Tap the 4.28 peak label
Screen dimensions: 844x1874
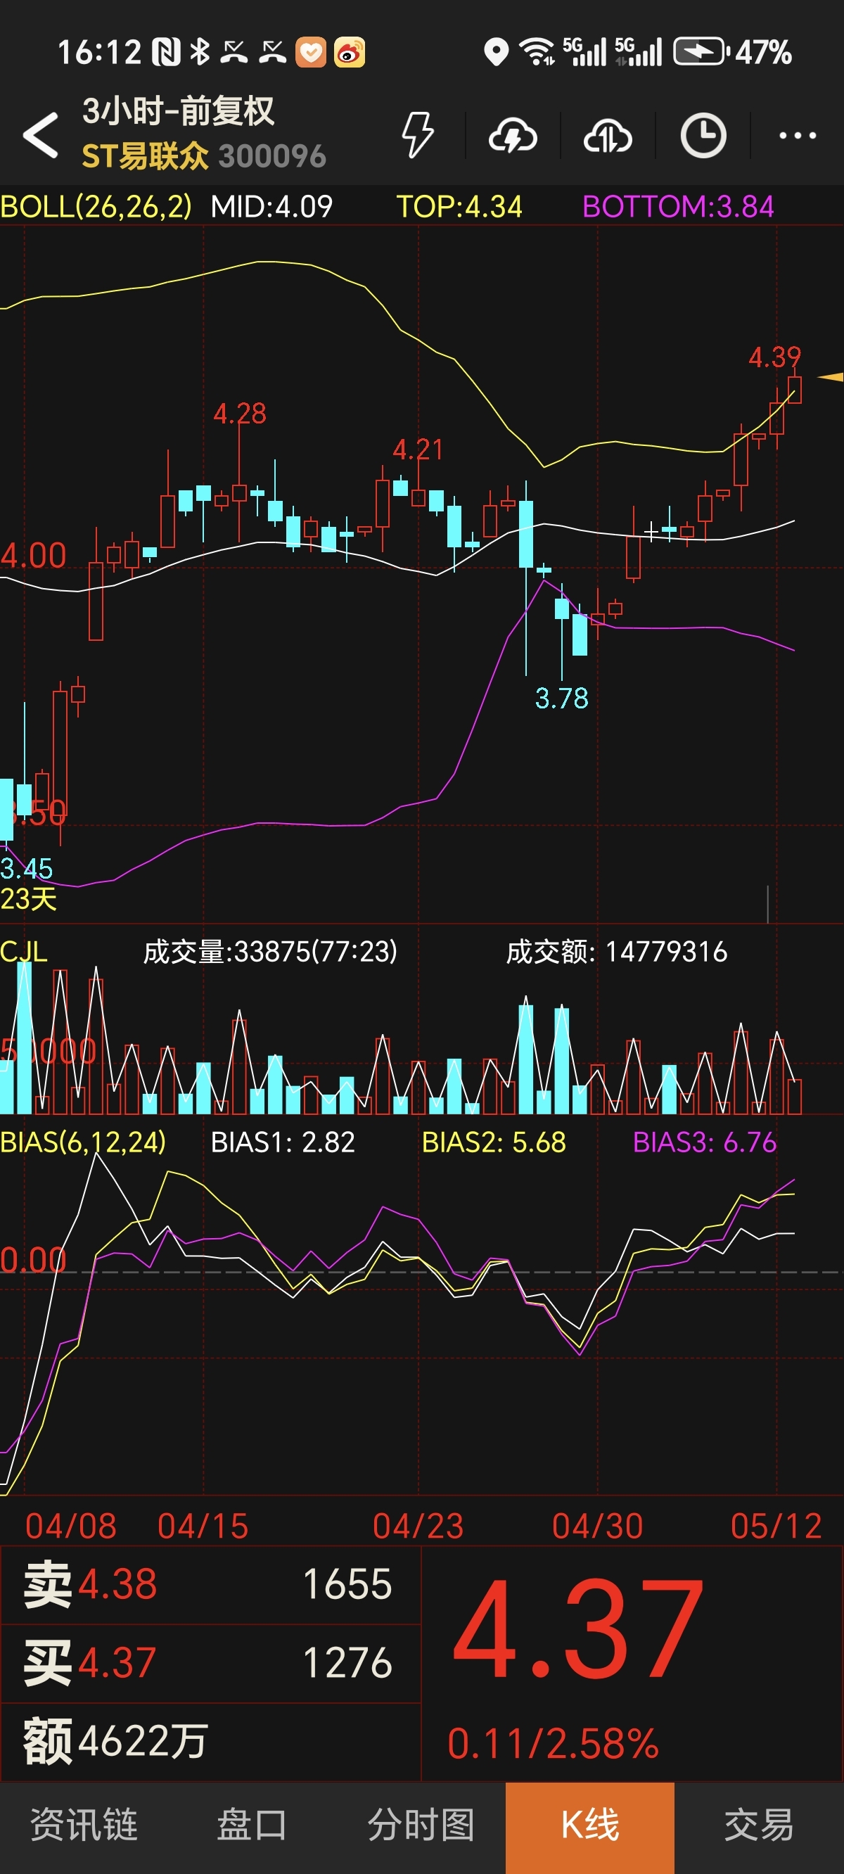[239, 414]
